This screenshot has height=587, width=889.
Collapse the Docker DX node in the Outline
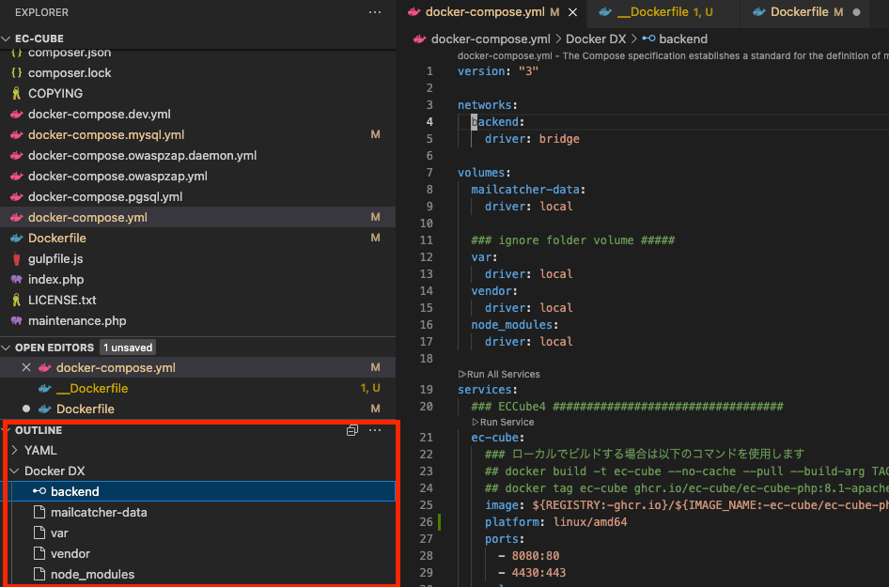(14, 471)
